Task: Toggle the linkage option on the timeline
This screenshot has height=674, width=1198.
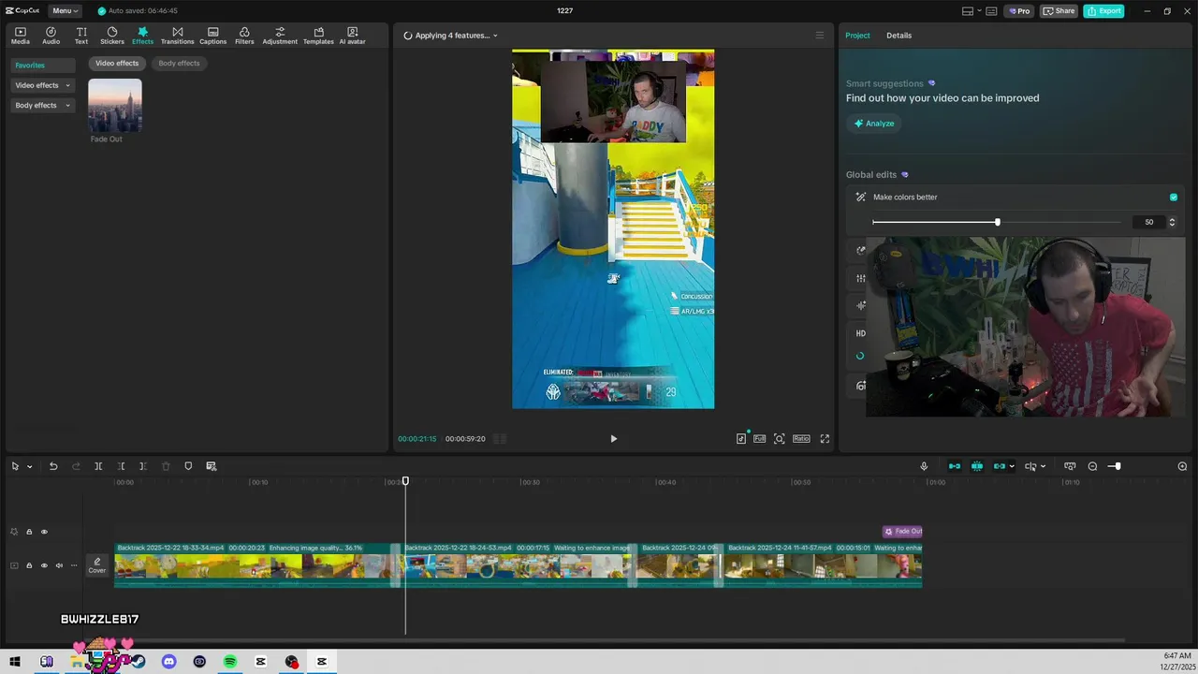Action: pyautogui.click(x=1000, y=466)
